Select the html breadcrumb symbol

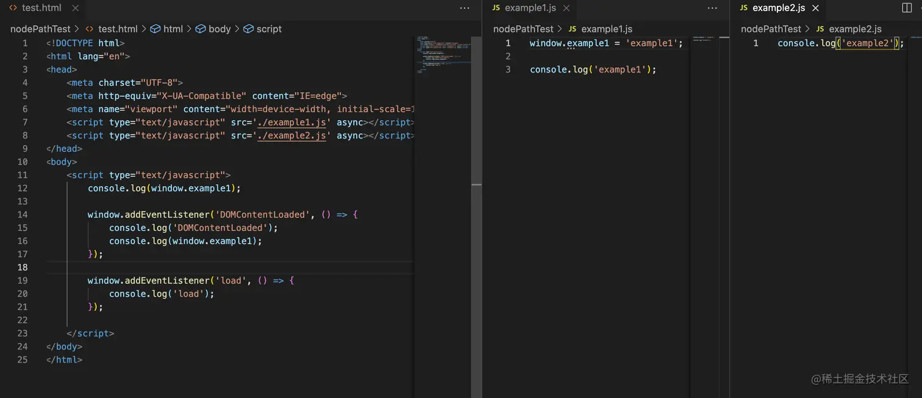pos(173,29)
